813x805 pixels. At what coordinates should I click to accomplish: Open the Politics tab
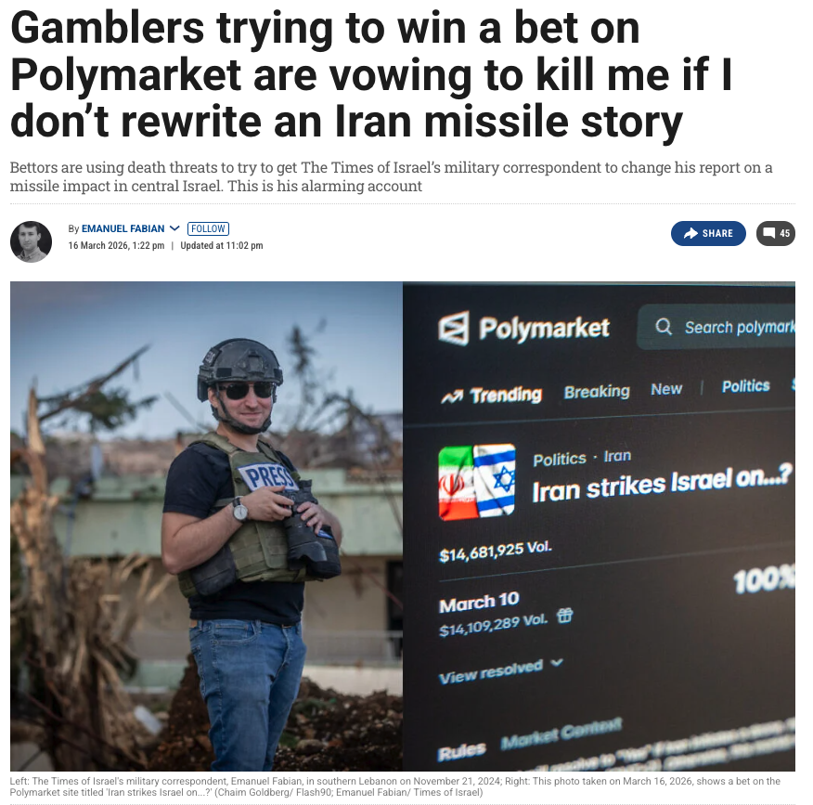tap(745, 386)
